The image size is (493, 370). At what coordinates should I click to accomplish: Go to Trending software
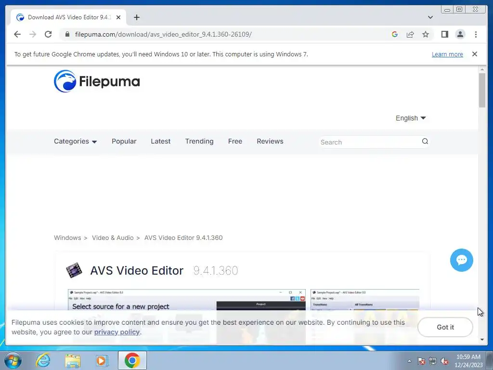click(x=199, y=141)
